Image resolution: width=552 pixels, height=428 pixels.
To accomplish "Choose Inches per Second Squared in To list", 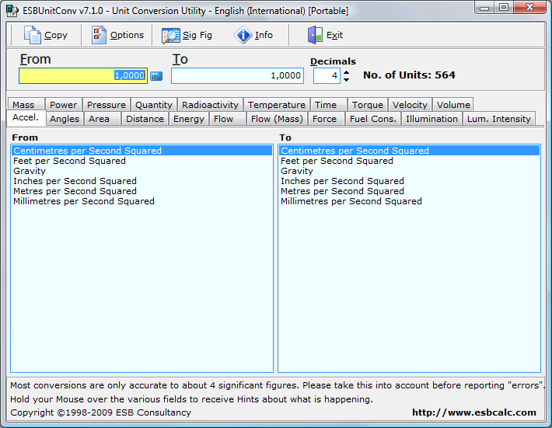I will (410, 181).
